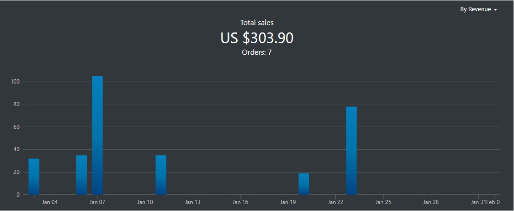Click the 100 value on y-axis
The height and width of the screenshot is (211, 514).
[x=15, y=82]
